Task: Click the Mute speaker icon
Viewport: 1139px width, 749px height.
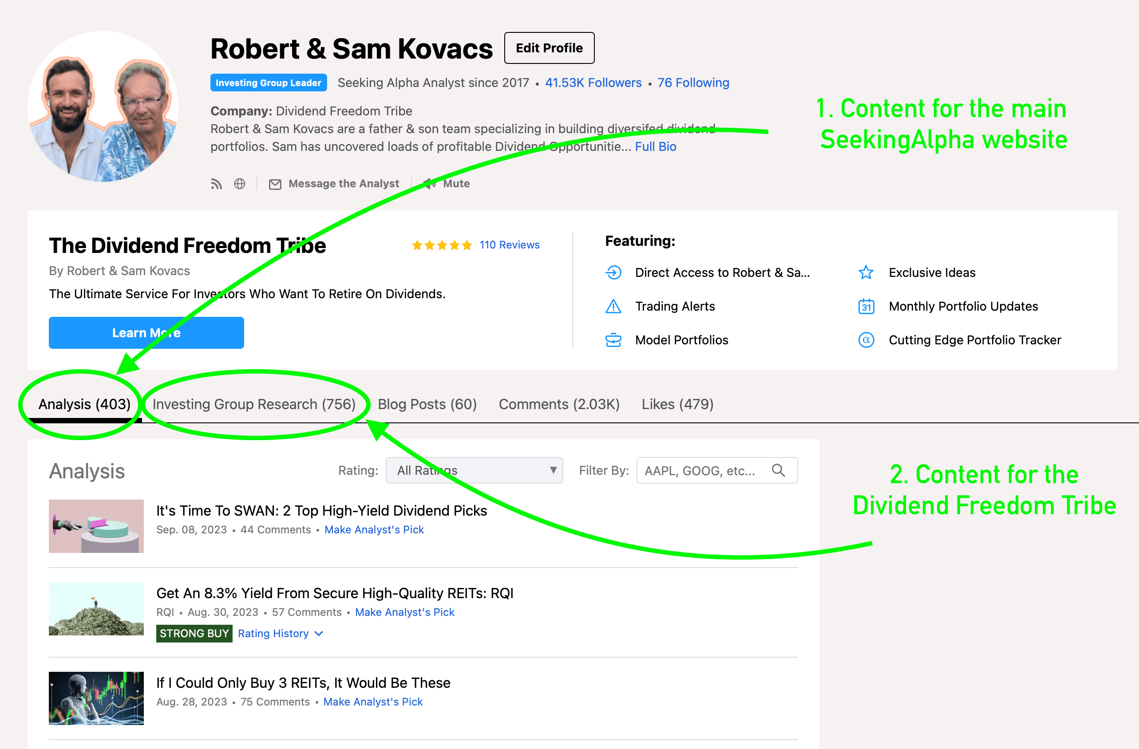Action: 429,184
